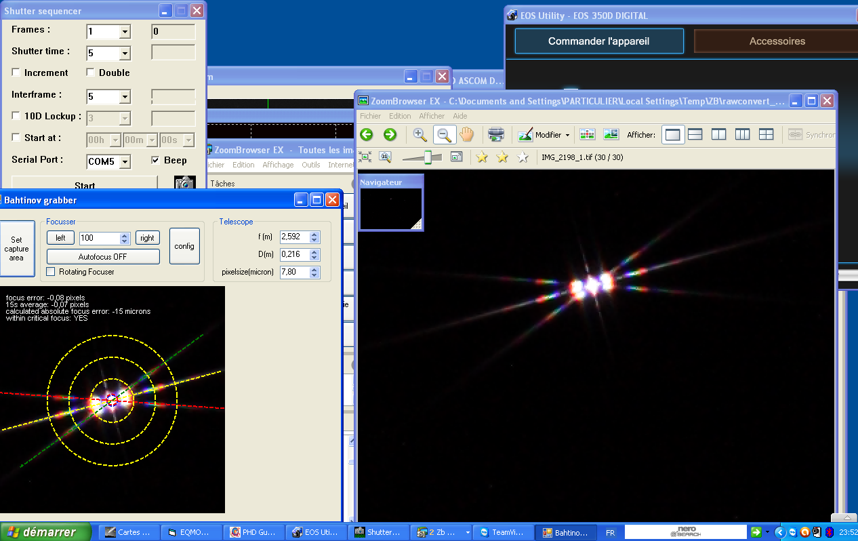Open the 00m minutes dropdown
This screenshot has width=858, height=541.
pyautogui.click(x=152, y=140)
